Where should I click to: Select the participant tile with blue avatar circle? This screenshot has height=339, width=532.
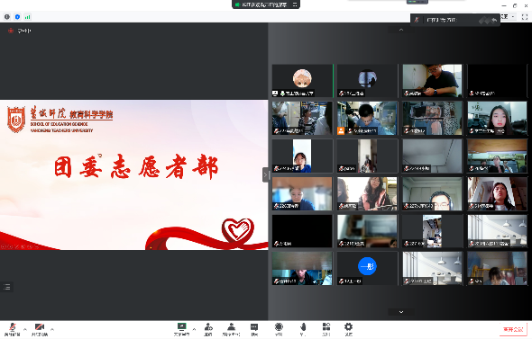click(x=367, y=268)
